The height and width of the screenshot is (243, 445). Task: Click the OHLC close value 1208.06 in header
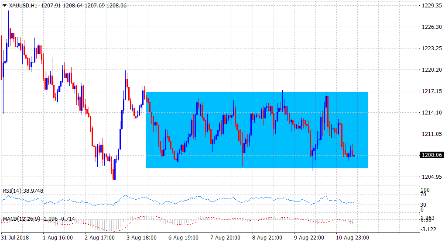117,6
